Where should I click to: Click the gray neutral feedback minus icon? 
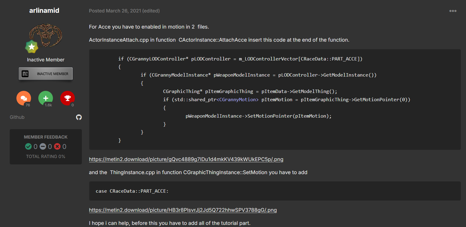pos(43,147)
